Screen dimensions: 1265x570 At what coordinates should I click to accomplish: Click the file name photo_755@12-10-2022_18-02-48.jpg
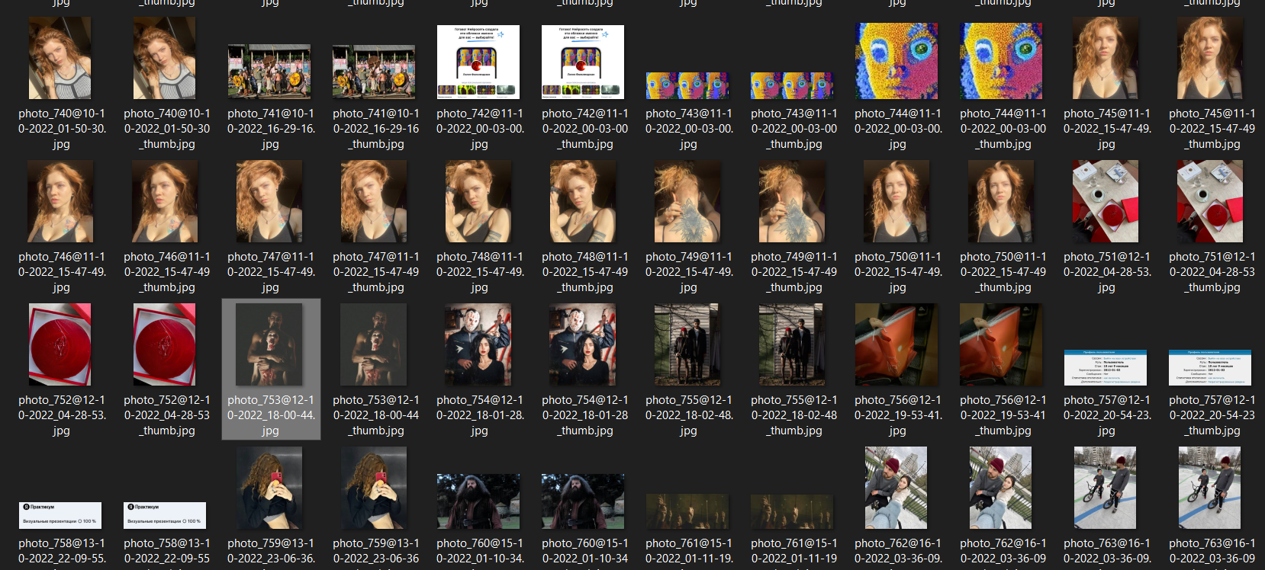(689, 415)
